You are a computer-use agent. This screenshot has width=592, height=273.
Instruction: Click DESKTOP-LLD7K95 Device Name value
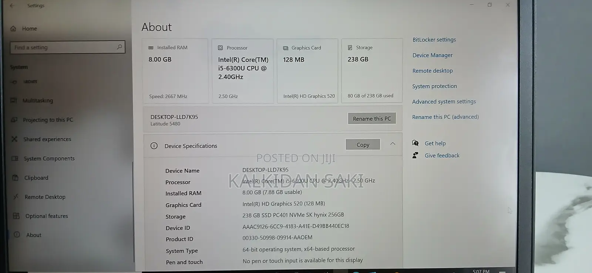click(265, 170)
